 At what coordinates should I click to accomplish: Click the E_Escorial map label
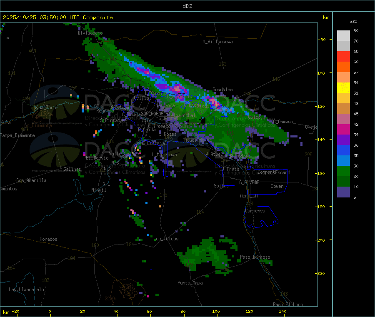[155, 143]
